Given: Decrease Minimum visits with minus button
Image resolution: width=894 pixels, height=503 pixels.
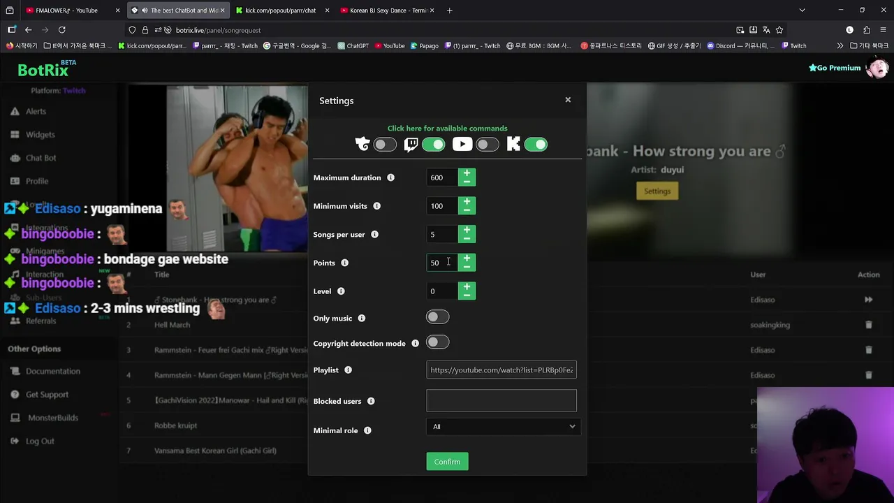Looking at the screenshot, I should coord(467,210).
